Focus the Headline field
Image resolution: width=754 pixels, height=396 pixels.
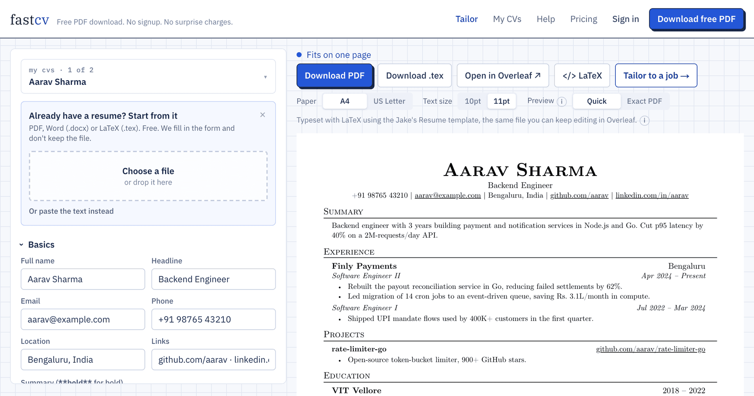coord(214,279)
